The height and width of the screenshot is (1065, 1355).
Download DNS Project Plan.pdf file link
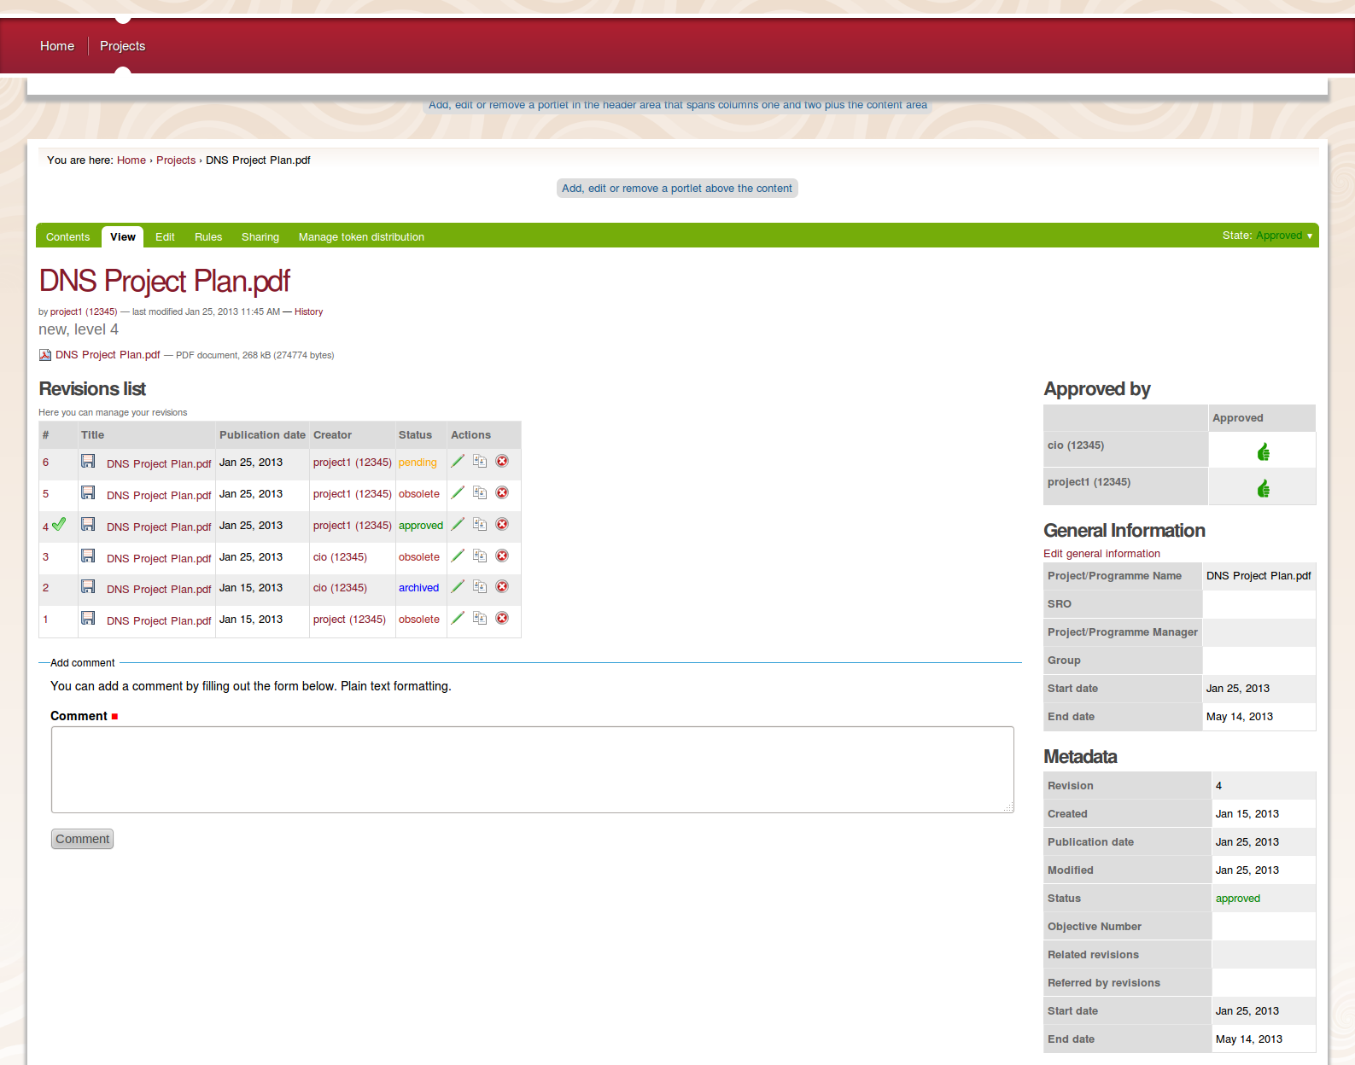point(108,355)
